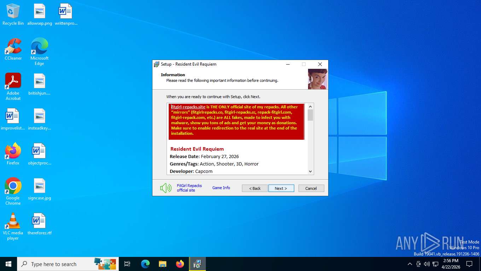Click the Genres/Tags line
The width and height of the screenshot is (481, 271).
tap(214, 164)
